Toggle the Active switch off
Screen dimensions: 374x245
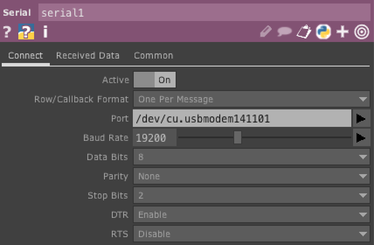(155, 80)
